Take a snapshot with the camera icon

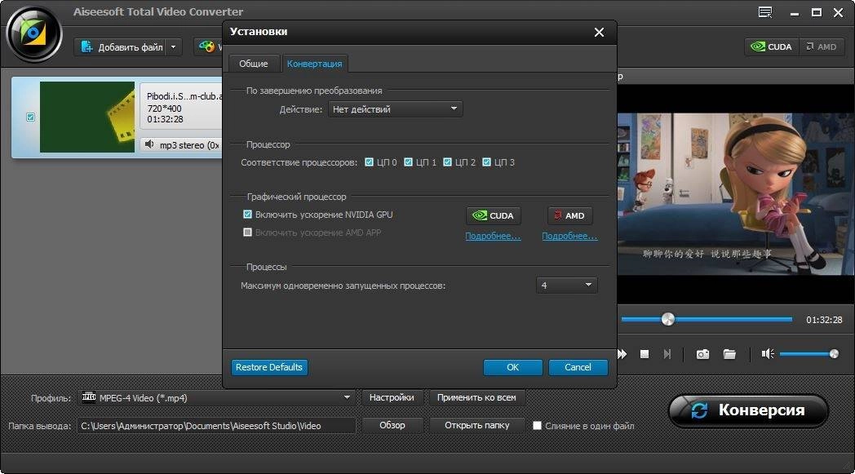(703, 355)
